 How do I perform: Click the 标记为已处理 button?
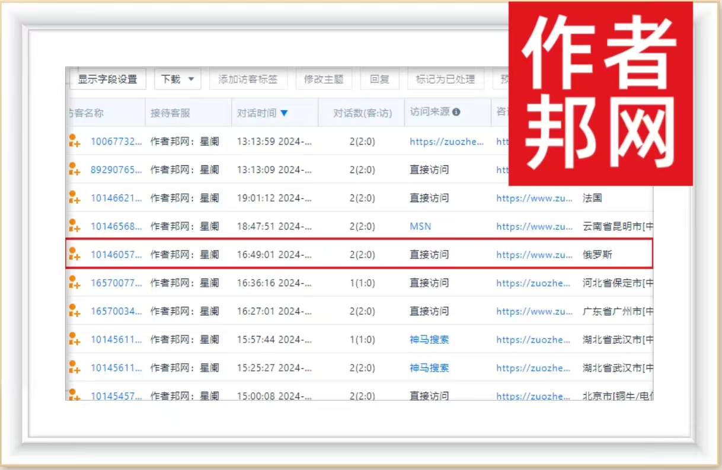(445, 79)
